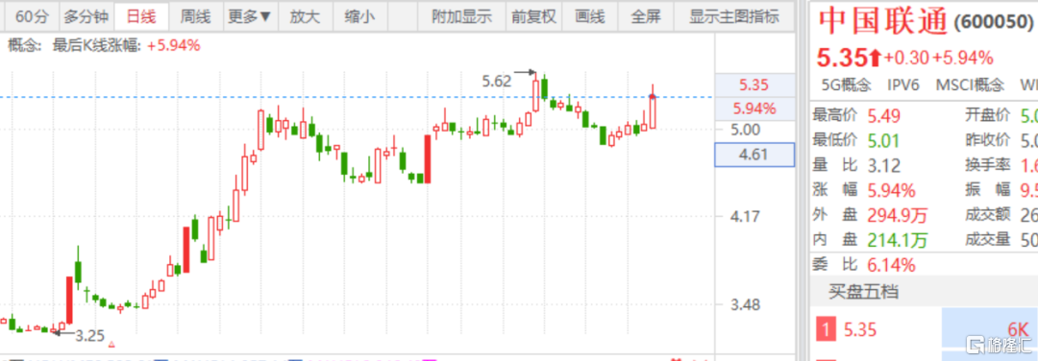The width and height of the screenshot is (1038, 361).
Task: Select the 日线 daily chart tab
Action: pyautogui.click(x=140, y=16)
